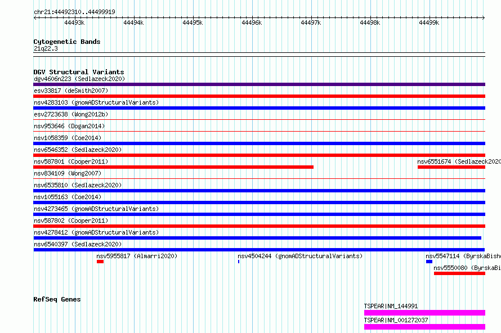Select the nsv834109 (Wong2007) label
This screenshot has height=333, width=501.
pos(68,173)
